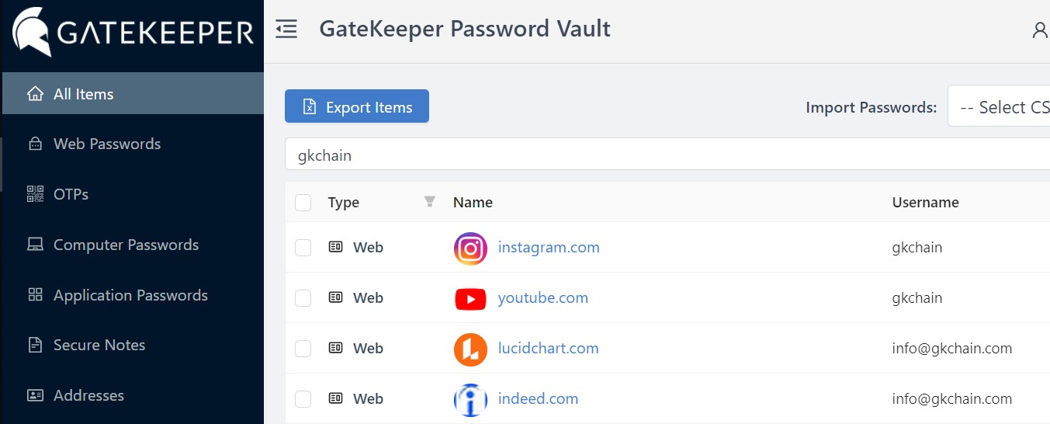Open the instagram.com entry link
This screenshot has height=424, width=1050.
(x=549, y=247)
